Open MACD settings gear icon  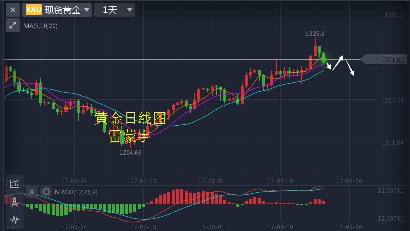(x=46, y=192)
